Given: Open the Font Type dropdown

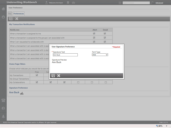Looking at the screenshot, I should pos(100,55).
